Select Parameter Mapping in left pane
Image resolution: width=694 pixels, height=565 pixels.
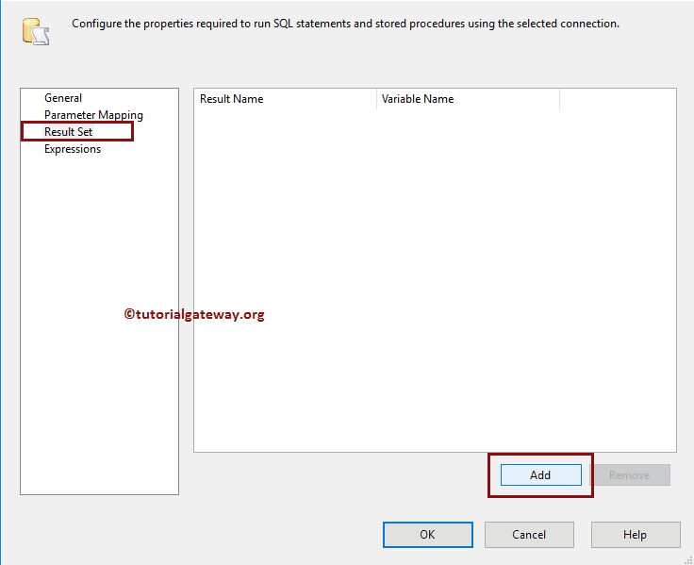tap(93, 115)
